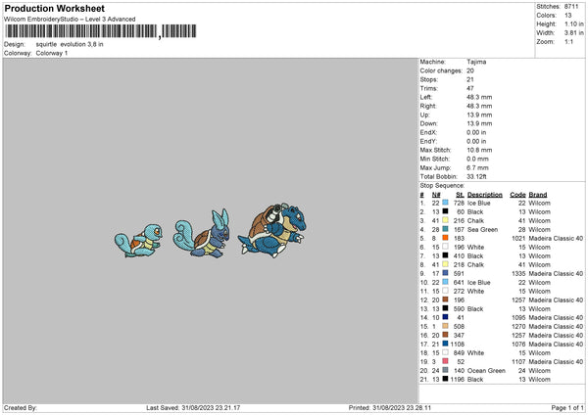Image resolution: width=588 pixels, height=415 pixels.
Task: Click the Description column header
Action: click(484, 195)
